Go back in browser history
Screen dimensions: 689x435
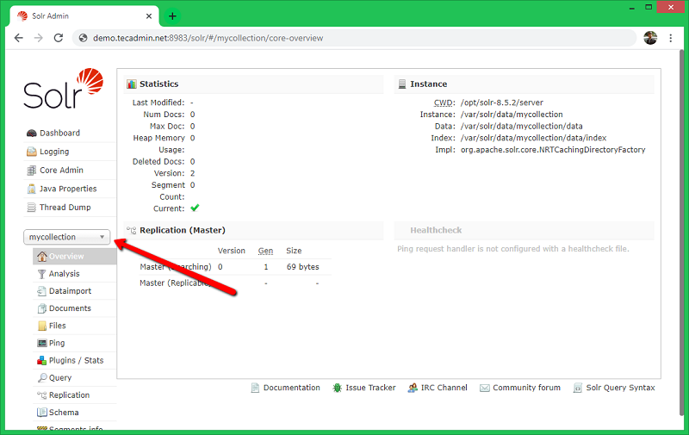pos(18,38)
